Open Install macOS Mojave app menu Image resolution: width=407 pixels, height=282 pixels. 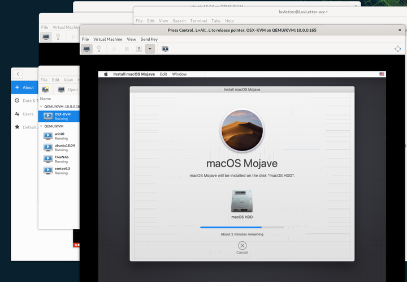[134, 74]
